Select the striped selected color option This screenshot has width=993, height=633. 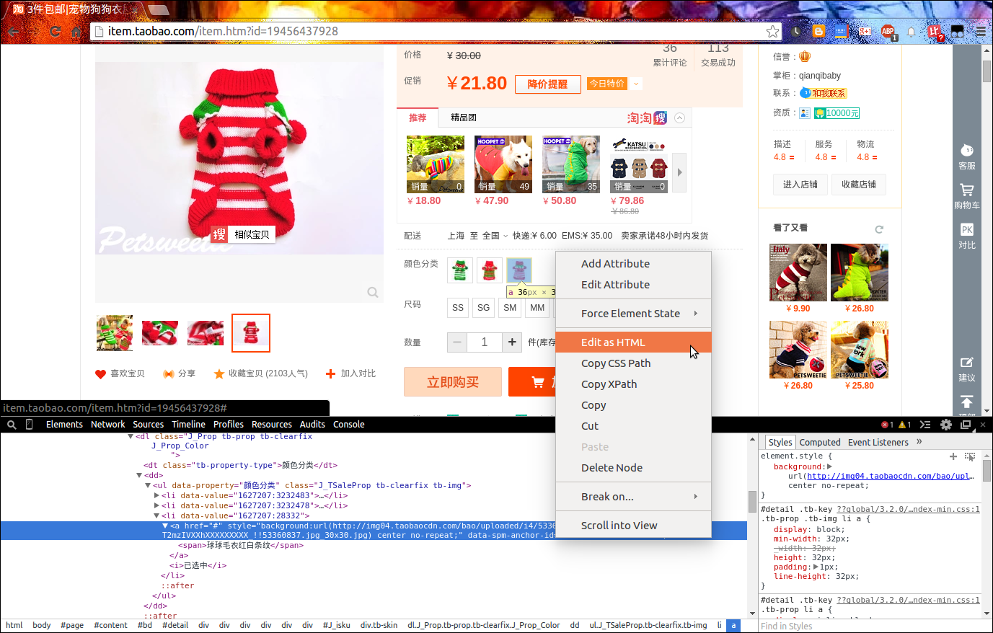[519, 270]
